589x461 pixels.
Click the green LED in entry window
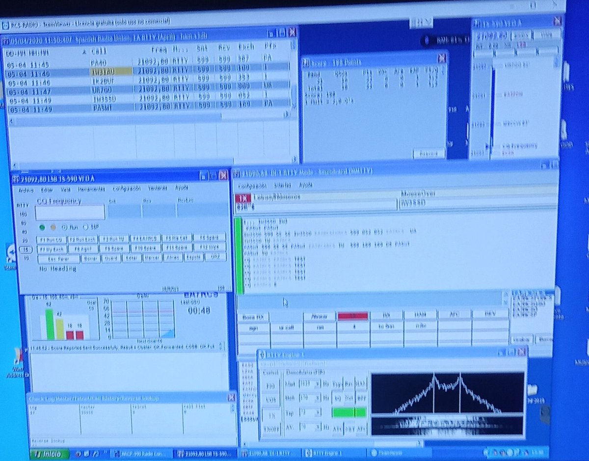click(x=42, y=227)
